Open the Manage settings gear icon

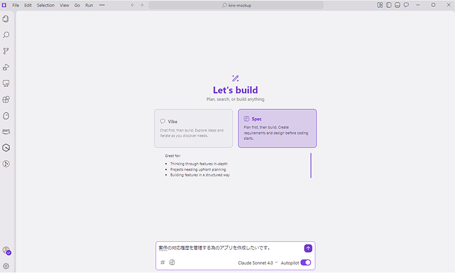(6, 266)
